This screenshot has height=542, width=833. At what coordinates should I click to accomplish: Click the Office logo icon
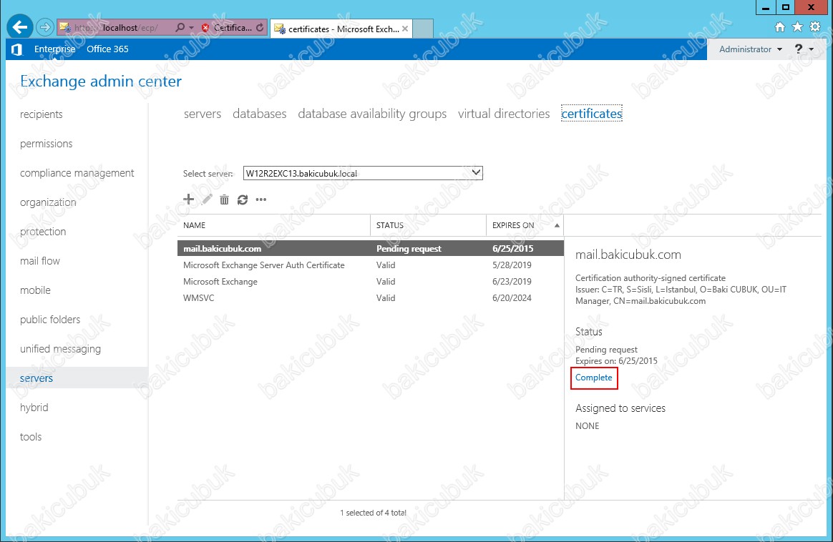click(16, 49)
